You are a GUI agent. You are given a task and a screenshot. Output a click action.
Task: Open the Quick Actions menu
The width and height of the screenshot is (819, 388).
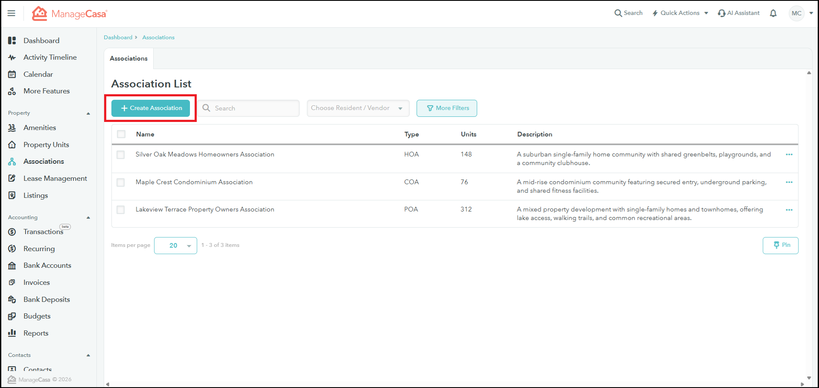(680, 13)
